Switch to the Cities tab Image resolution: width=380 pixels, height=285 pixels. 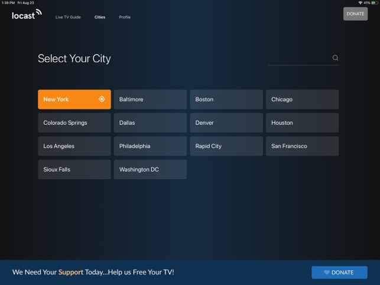pos(100,17)
